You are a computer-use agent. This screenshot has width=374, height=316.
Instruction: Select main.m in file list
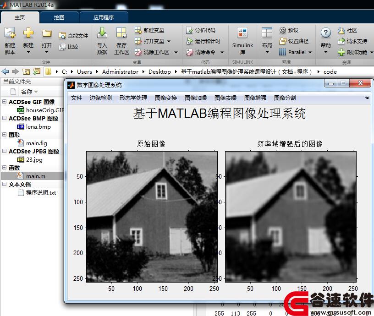(x=32, y=176)
